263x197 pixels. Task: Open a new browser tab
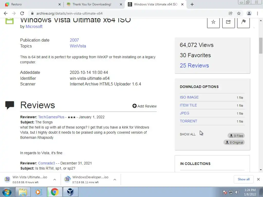pos(192,4)
